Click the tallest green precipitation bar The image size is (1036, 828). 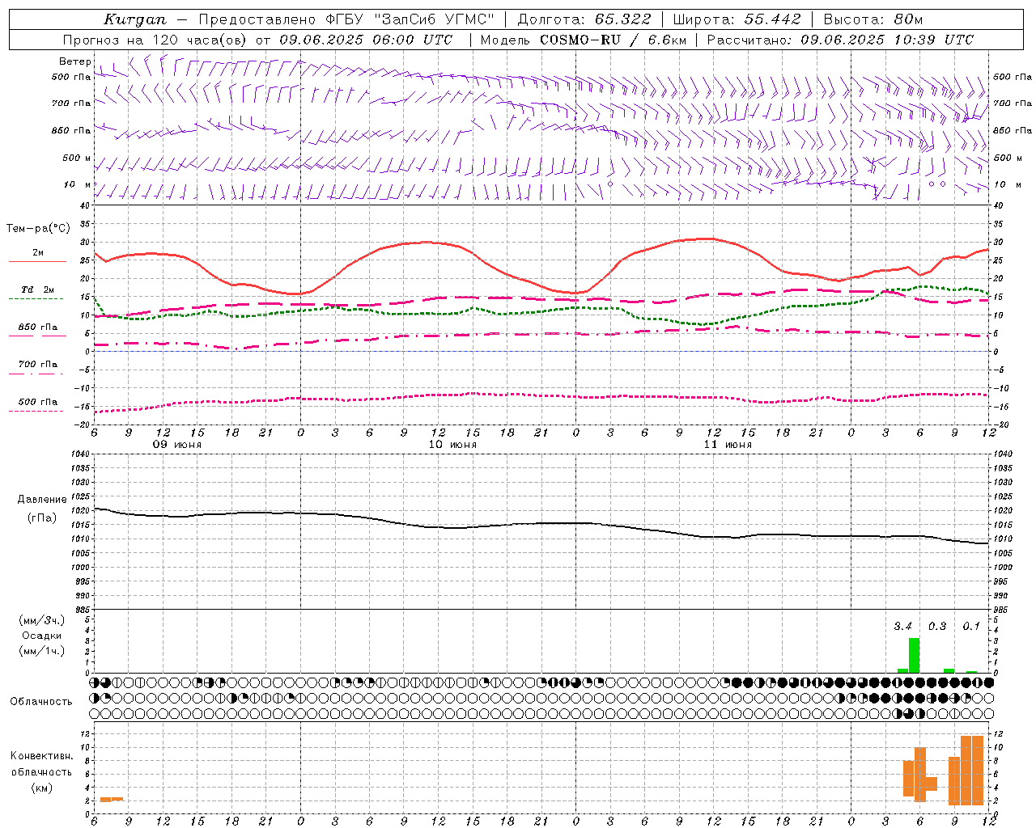[x=914, y=656]
